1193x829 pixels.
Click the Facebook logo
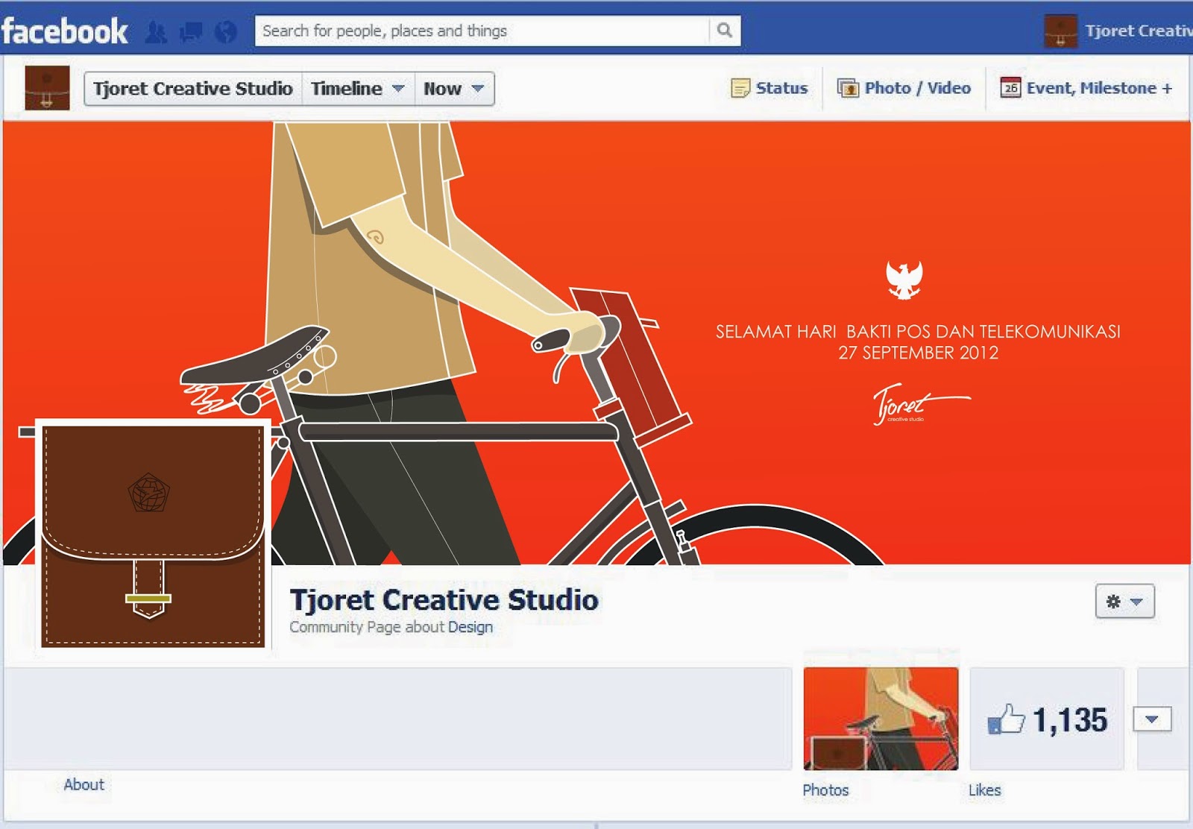[64, 31]
